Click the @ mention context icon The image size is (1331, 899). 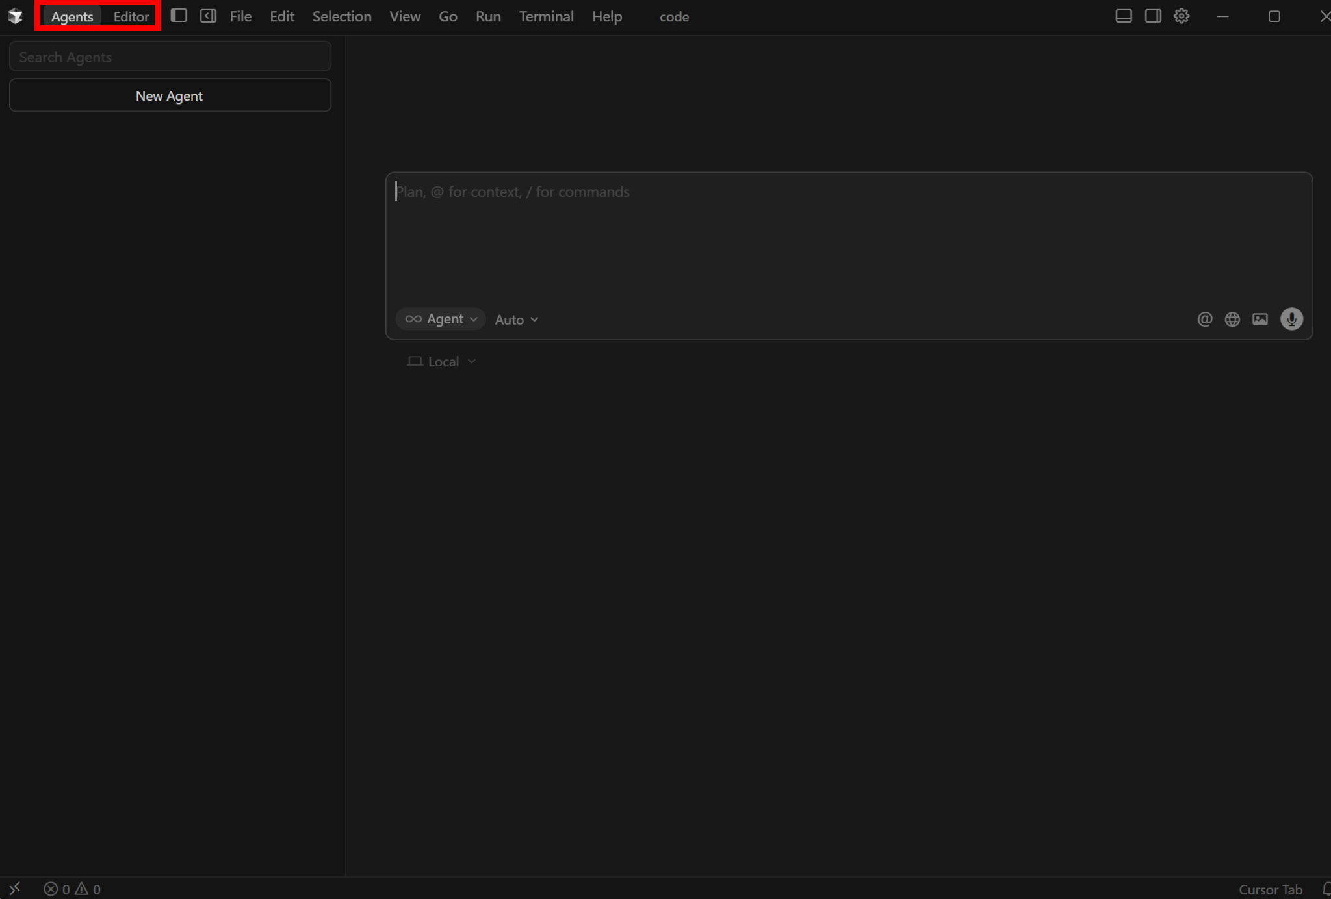tap(1204, 319)
